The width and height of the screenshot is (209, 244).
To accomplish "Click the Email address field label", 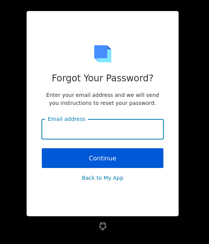I will (66, 119).
